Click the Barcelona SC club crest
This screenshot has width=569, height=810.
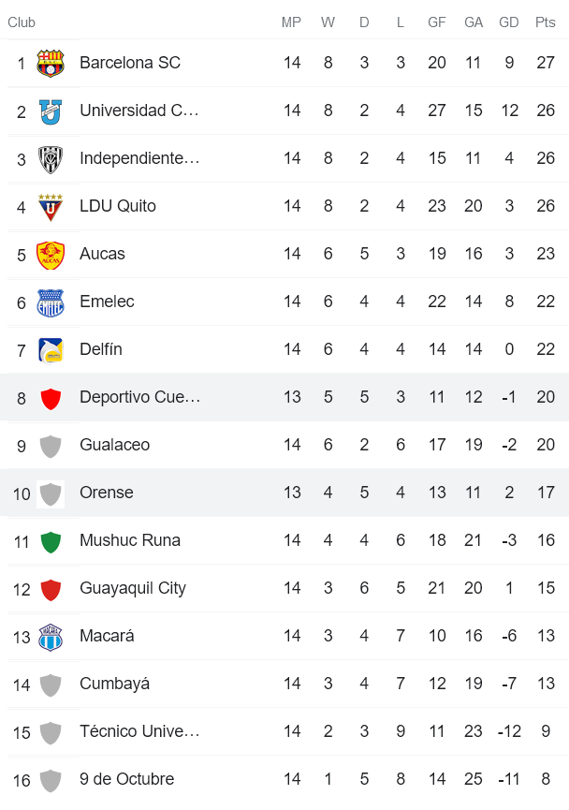click(51, 64)
